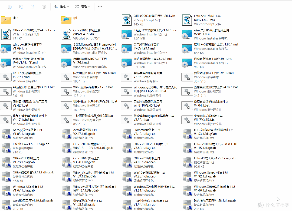Viewport: 292px width, 211px height.
Task: Click the file name Win7_Vista图片库问题修复工具 V1.89.1.DiagCab
Action: (x=93, y=174)
